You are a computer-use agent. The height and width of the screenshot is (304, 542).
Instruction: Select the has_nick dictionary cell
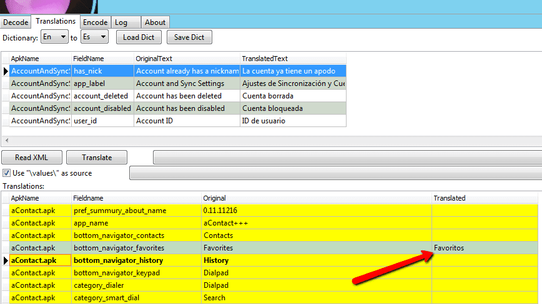tap(102, 71)
